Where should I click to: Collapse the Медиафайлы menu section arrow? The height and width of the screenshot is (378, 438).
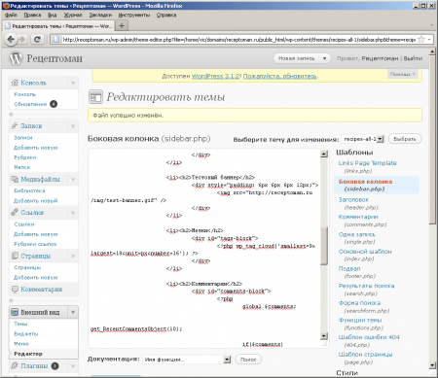click(73, 180)
